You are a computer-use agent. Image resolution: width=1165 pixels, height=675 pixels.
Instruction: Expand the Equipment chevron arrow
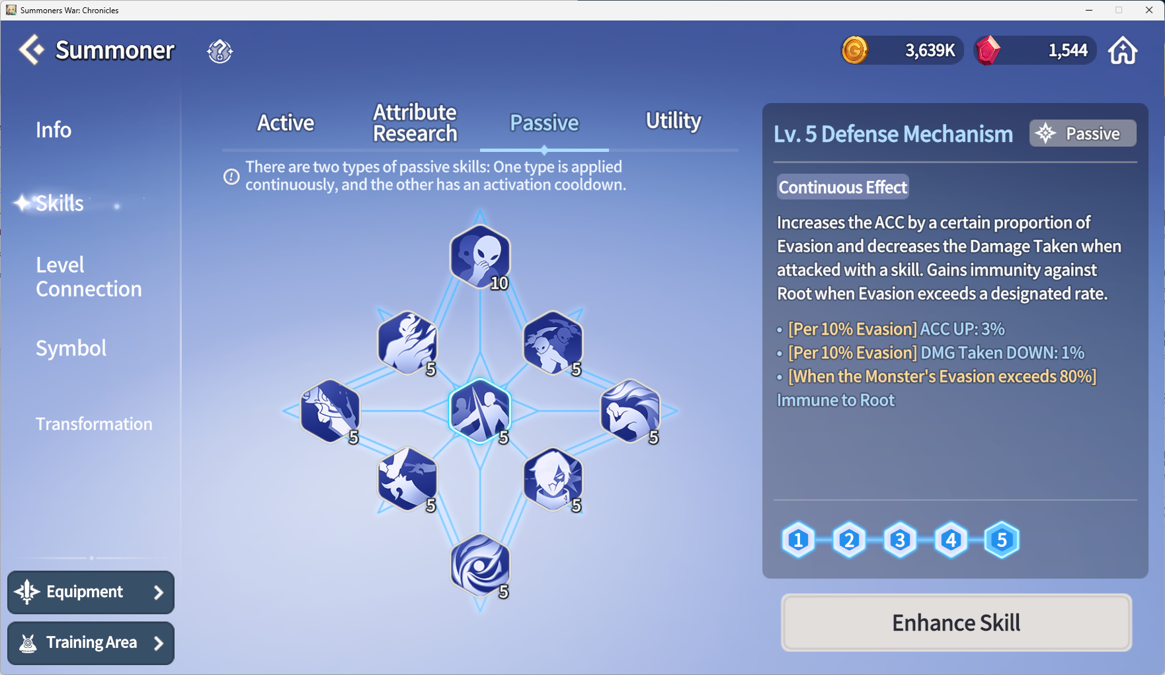[158, 592]
